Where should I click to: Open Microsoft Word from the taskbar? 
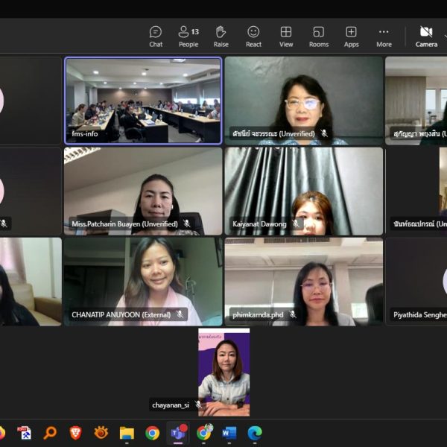pos(229,433)
